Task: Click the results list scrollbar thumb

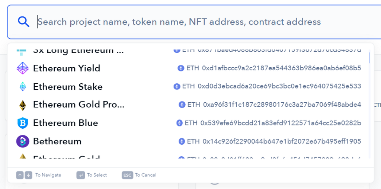Action: click(369, 58)
